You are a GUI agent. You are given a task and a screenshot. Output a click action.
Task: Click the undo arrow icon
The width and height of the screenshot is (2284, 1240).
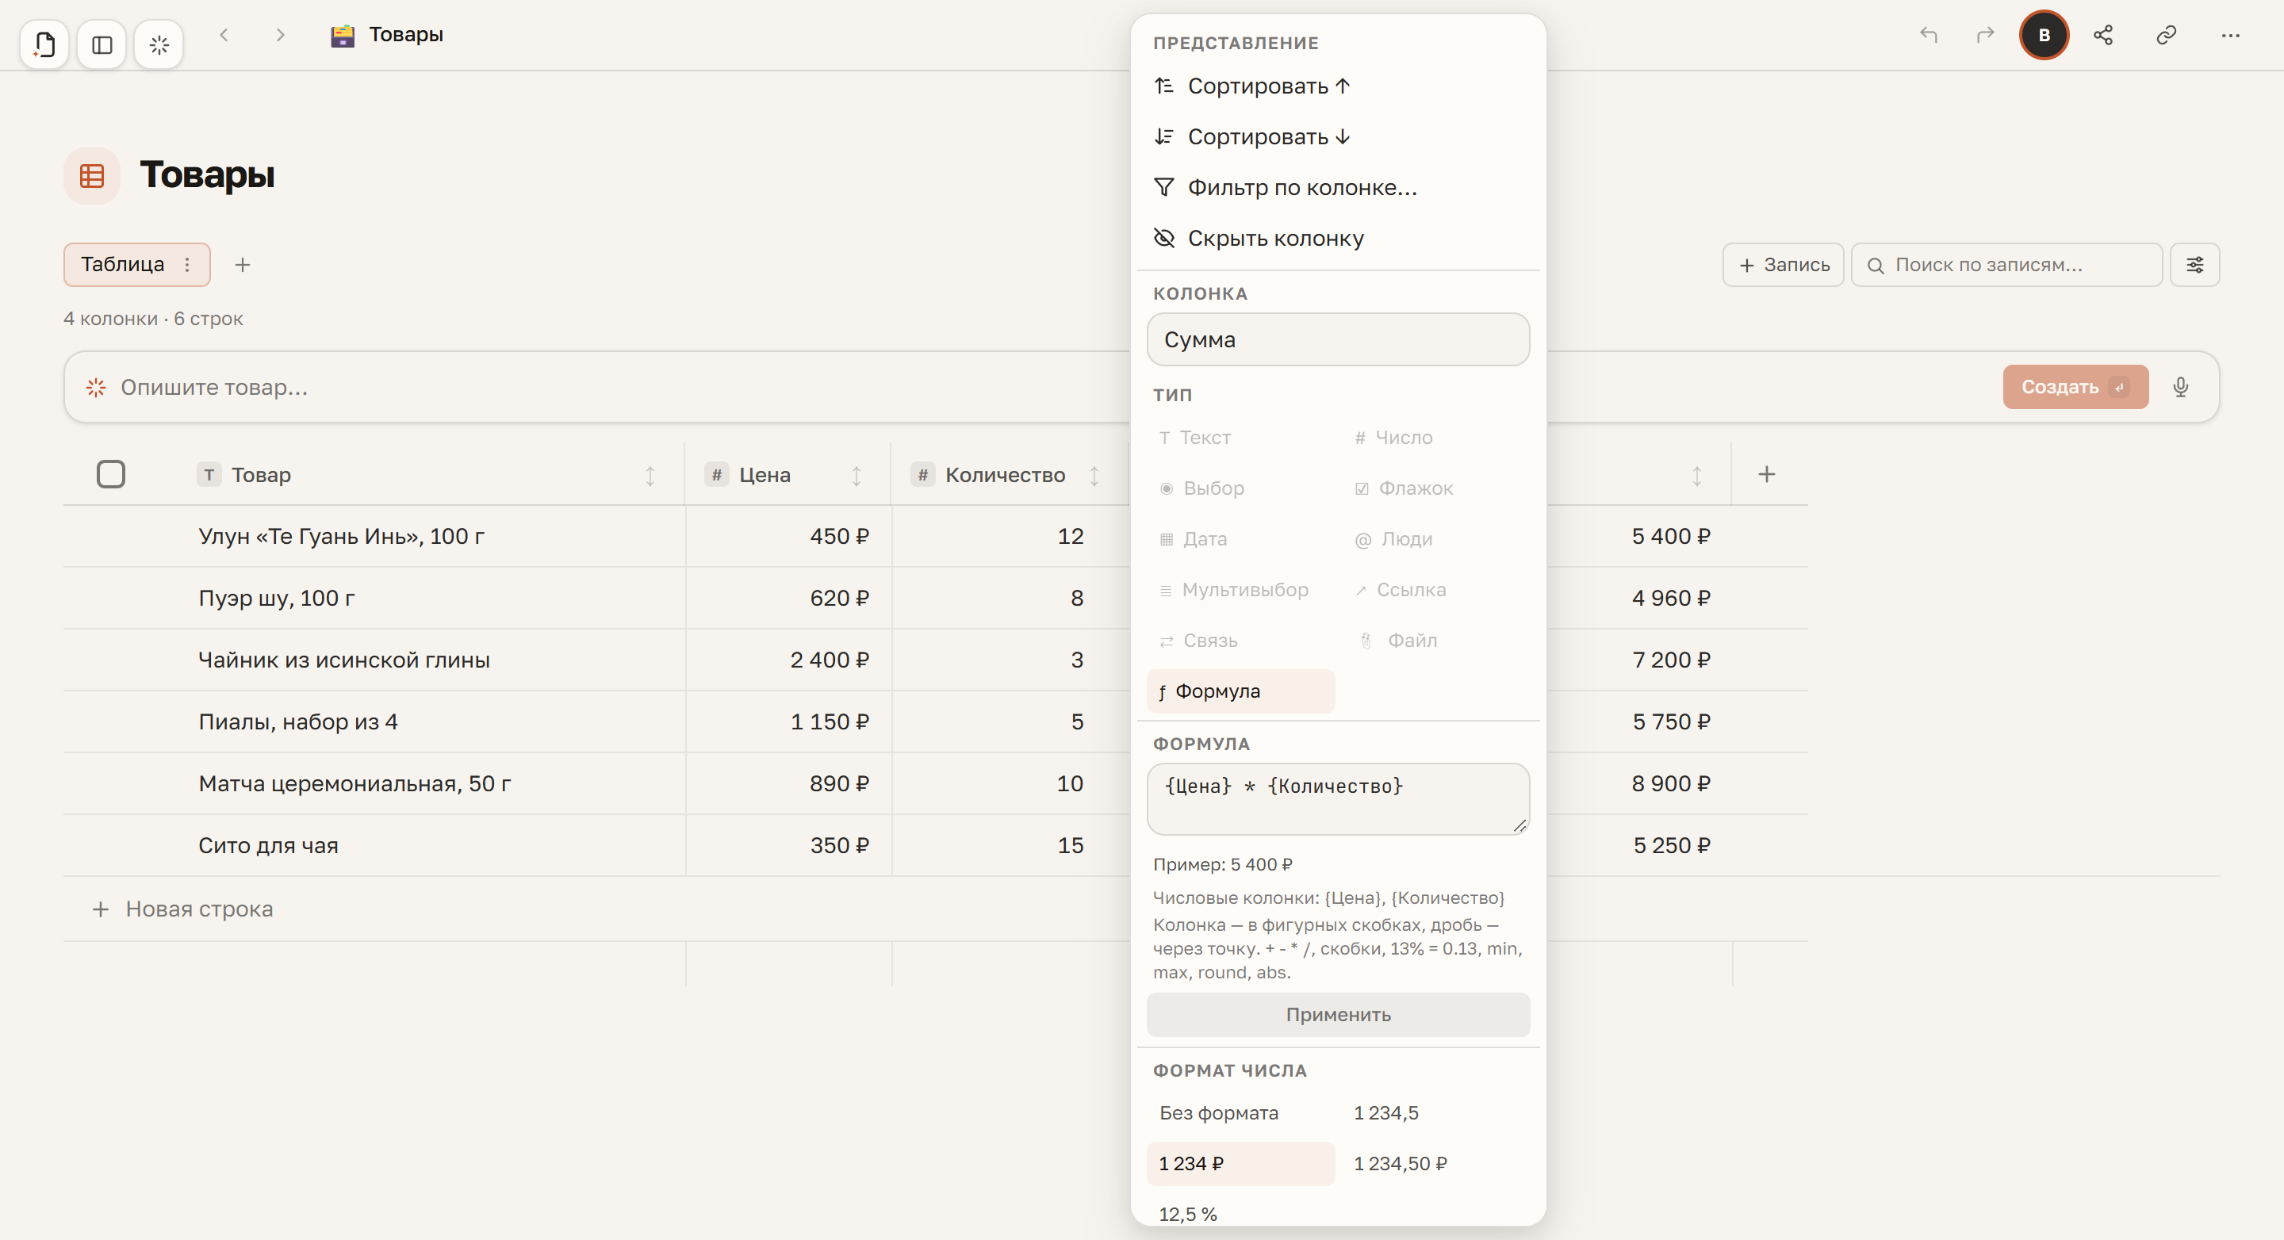coord(1929,35)
